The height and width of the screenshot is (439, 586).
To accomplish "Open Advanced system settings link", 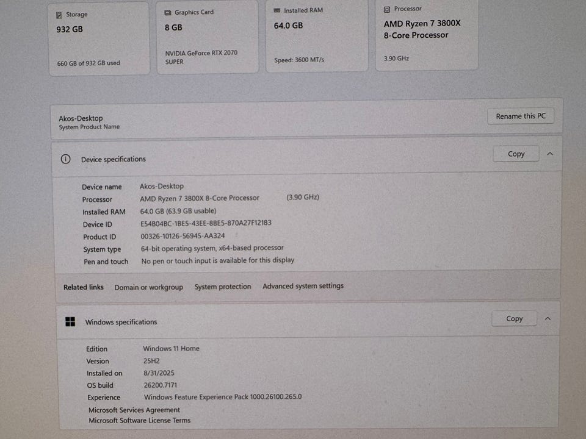I will 303,286.
